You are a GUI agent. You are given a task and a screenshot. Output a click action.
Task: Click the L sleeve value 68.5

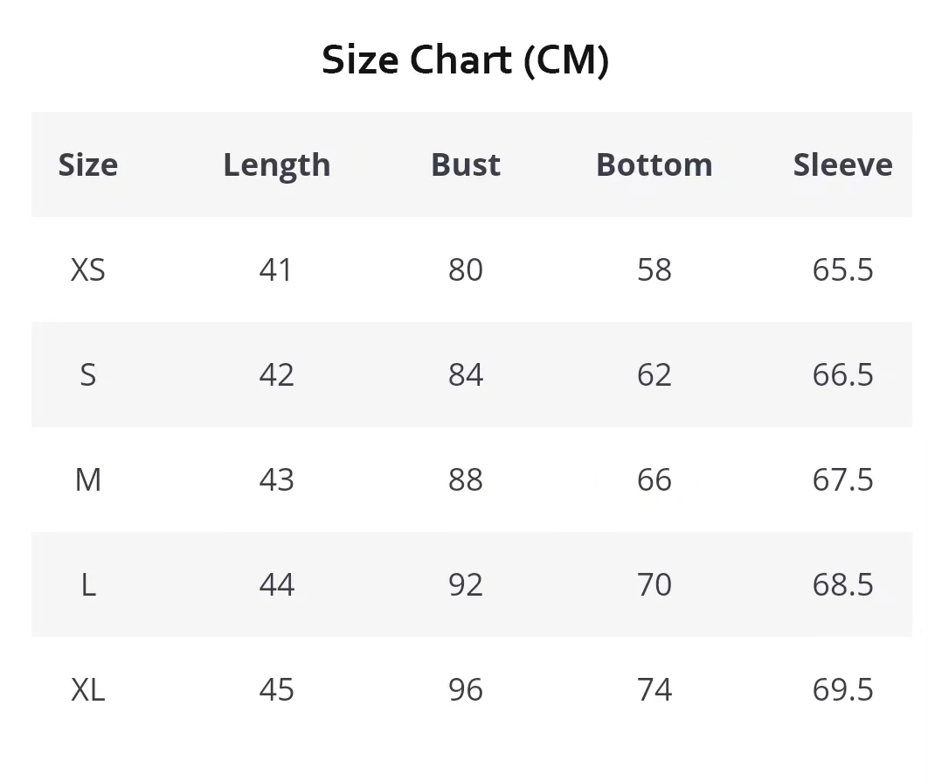[x=842, y=584]
